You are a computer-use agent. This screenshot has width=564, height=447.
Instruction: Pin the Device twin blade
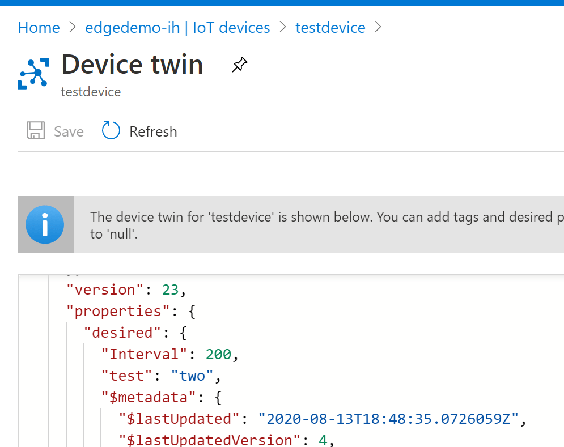click(x=239, y=65)
